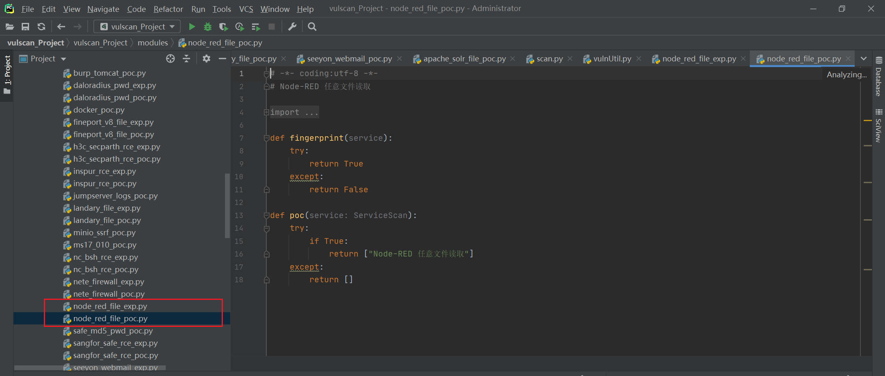
Task: Open the Refactor menu
Action: (x=168, y=9)
